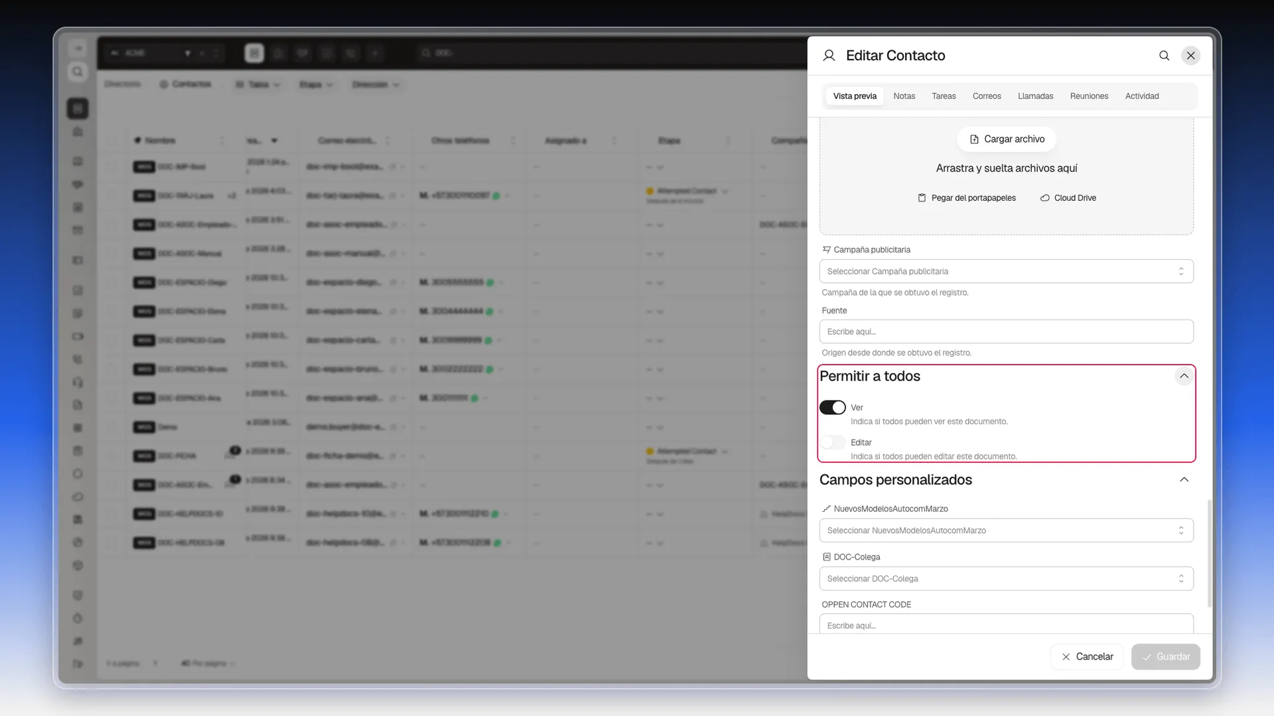Open the Reuniones tab
The image size is (1274, 716).
pos(1089,96)
